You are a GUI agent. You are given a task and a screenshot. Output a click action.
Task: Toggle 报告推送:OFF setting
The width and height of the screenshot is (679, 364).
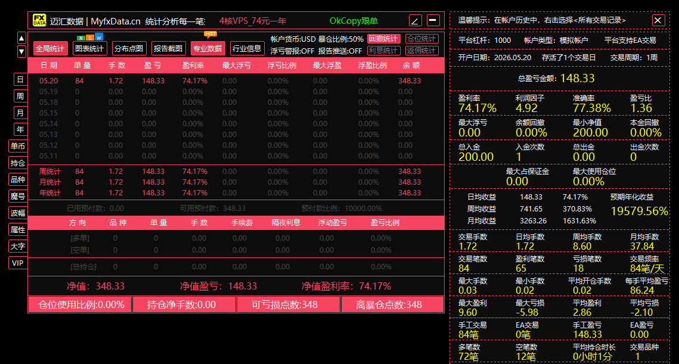(x=340, y=51)
